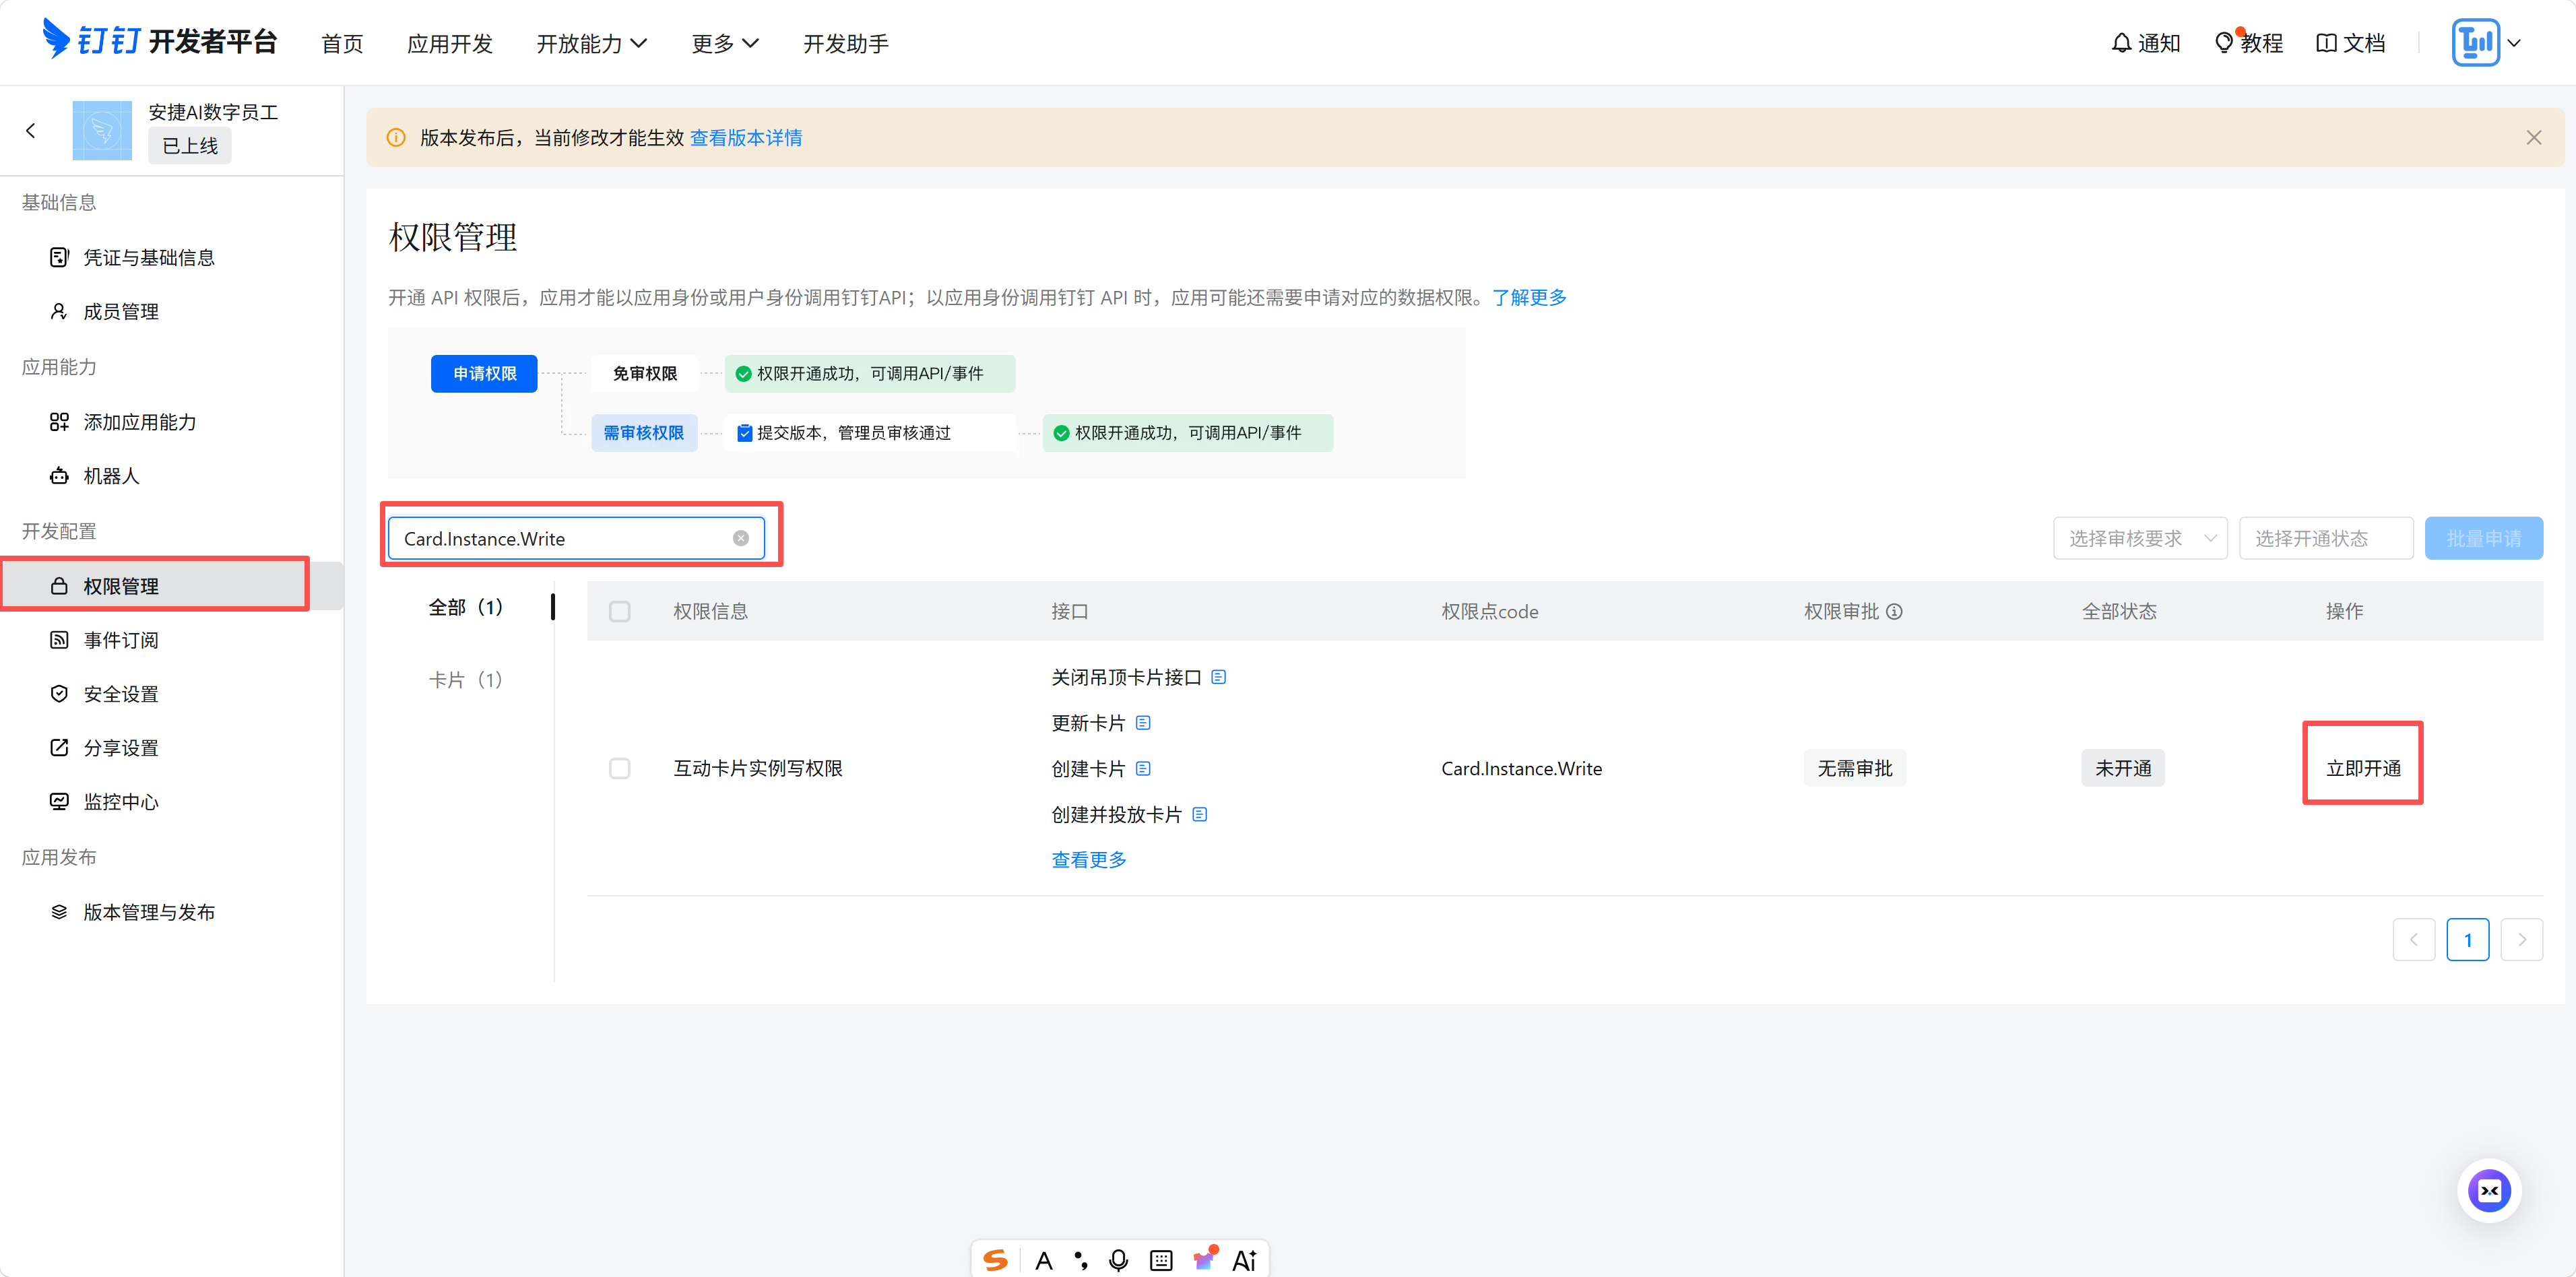Check the select-all checkbox in table header
The height and width of the screenshot is (1277, 2576).
pos(620,611)
